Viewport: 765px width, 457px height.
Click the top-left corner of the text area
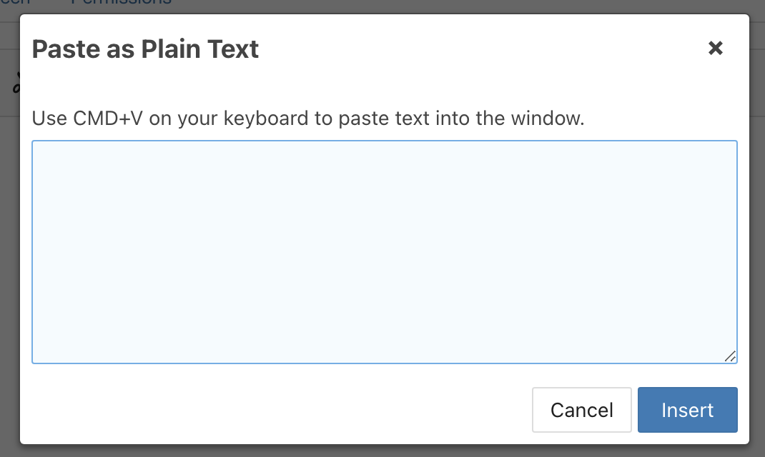(35, 144)
